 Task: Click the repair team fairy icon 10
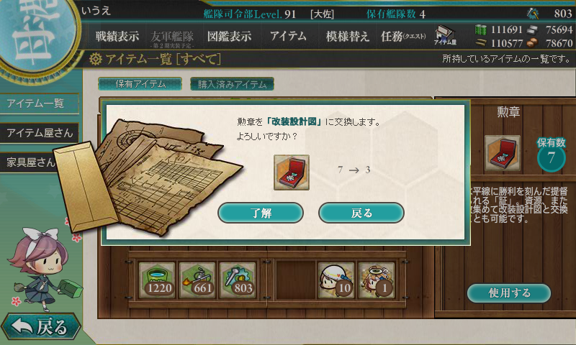(336, 280)
